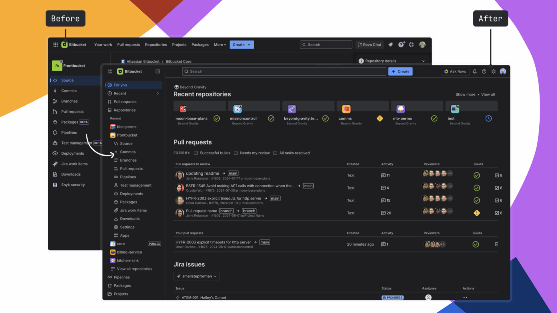Click the Create button in the After header
The width and height of the screenshot is (557, 313).
click(400, 71)
